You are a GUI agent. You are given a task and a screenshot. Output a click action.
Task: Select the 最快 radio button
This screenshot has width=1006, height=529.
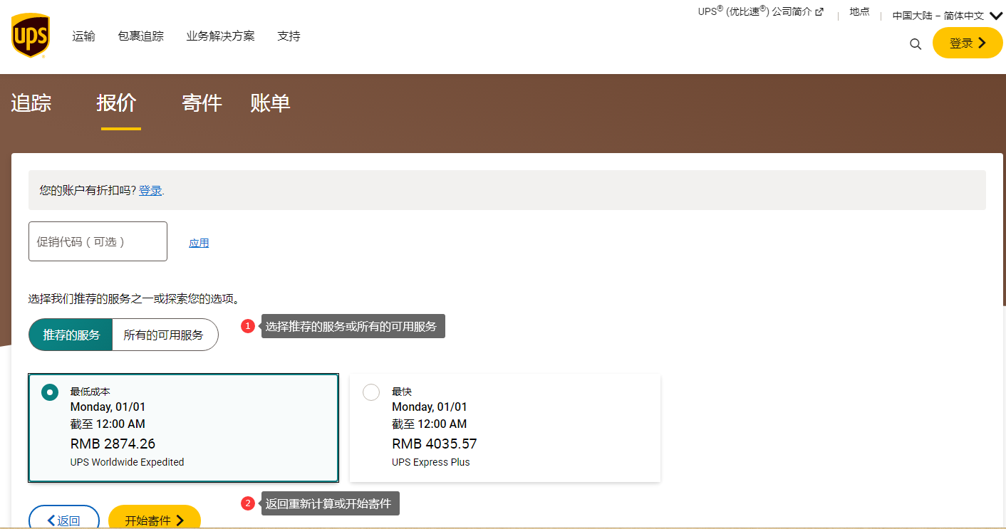coord(371,392)
